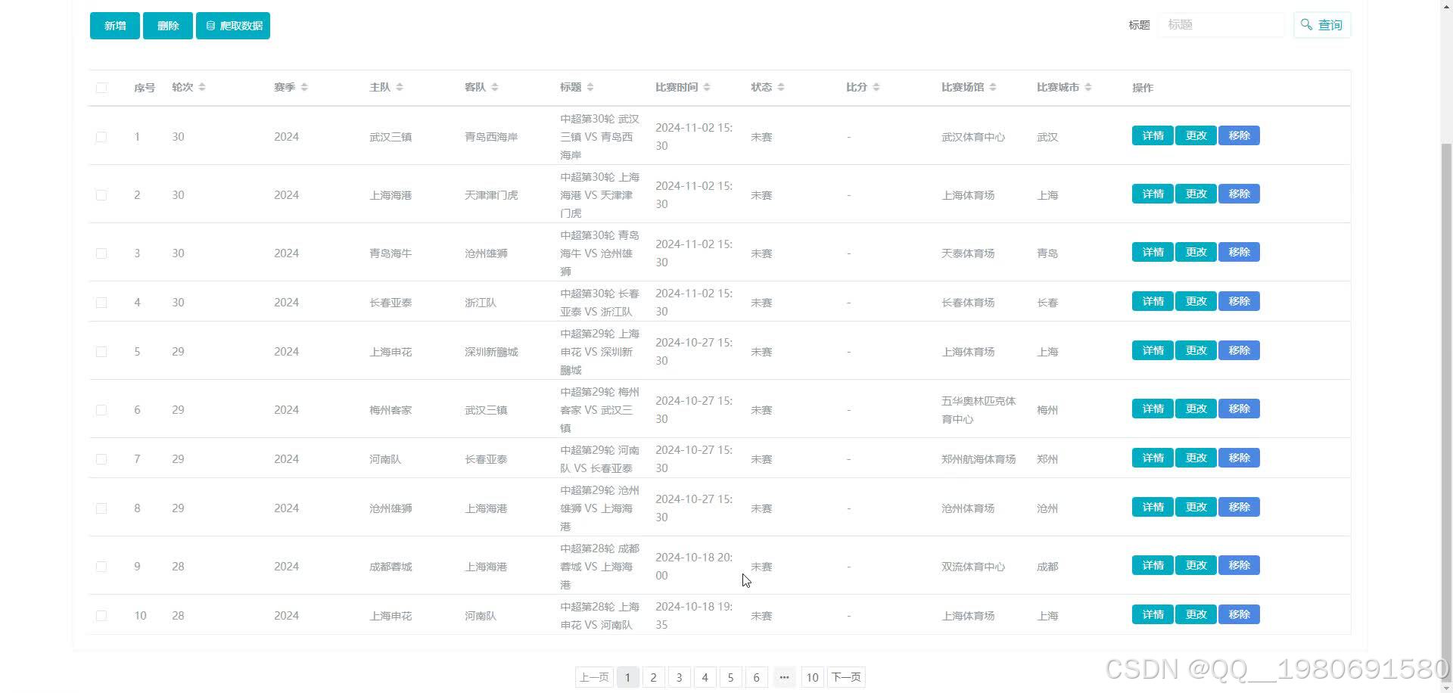The height and width of the screenshot is (693, 1453).
Task: Toggle the select-all header checkbox
Action: point(101,88)
